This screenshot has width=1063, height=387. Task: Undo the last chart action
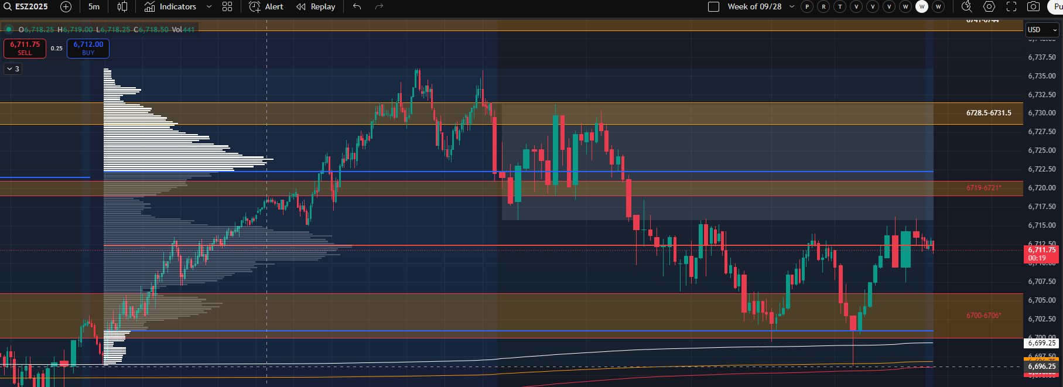[357, 6]
